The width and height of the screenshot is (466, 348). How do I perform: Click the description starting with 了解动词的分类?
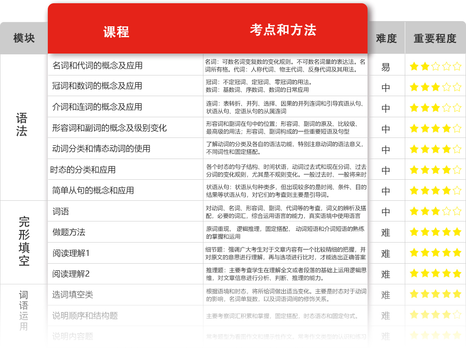tap(285, 148)
